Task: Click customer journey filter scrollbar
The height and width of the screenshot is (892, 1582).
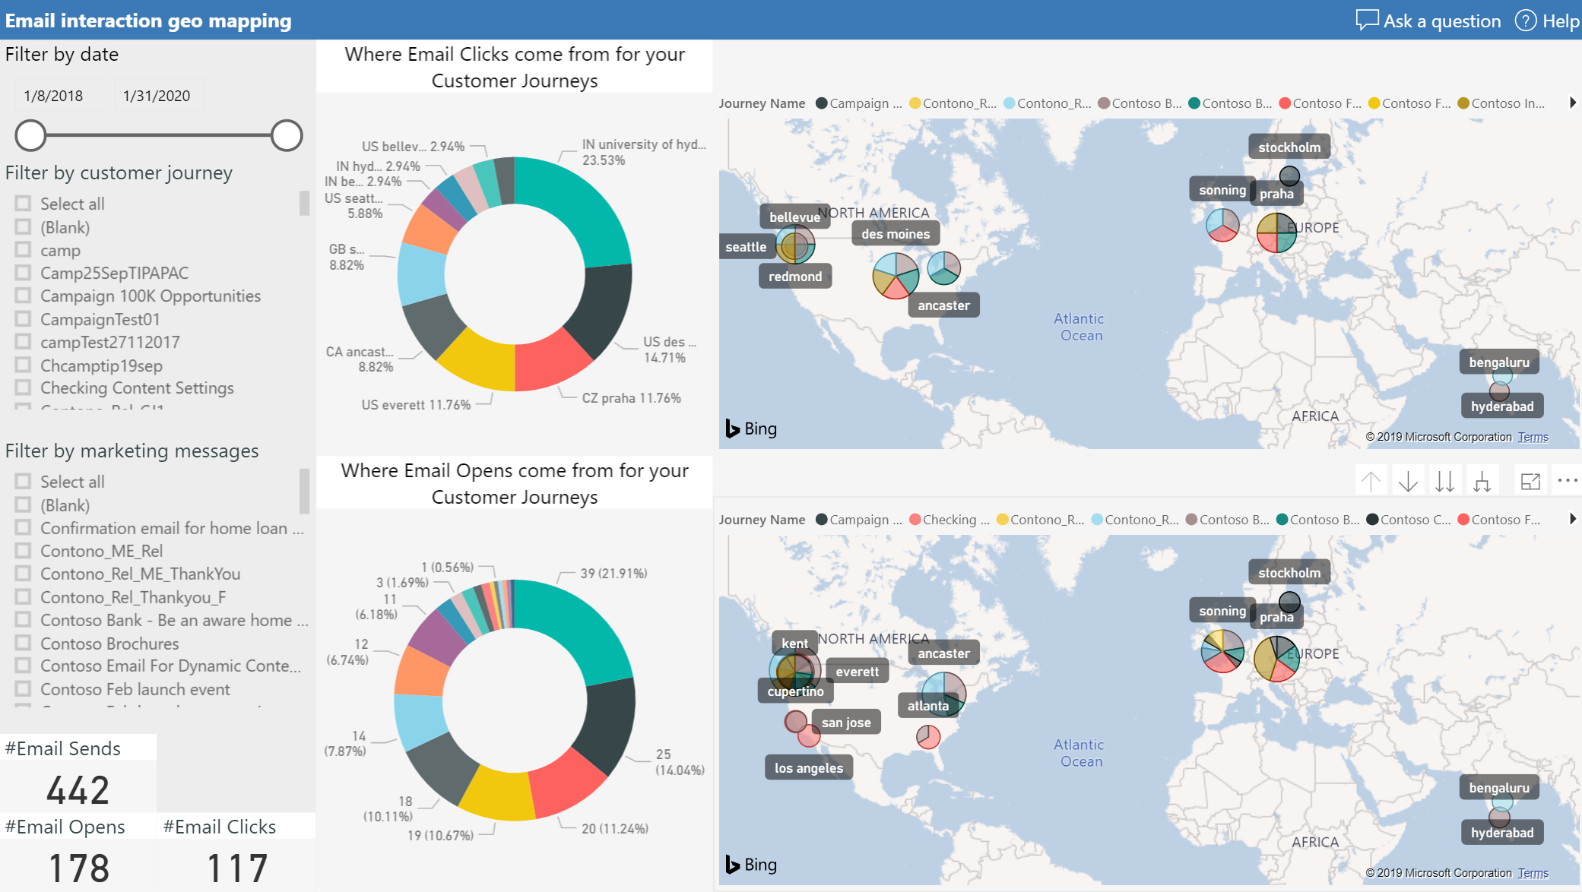Action: (304, 204)
